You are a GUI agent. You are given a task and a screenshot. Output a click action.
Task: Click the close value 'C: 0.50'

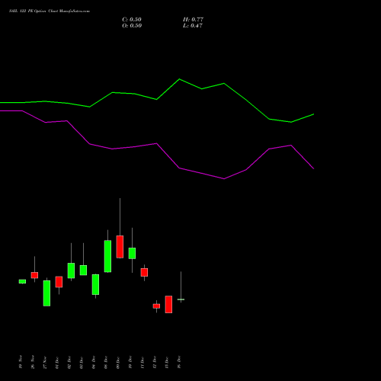click(132, 20)
